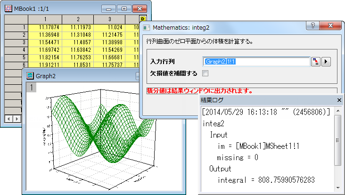Select column 2 header in matrix

(77, 19)
